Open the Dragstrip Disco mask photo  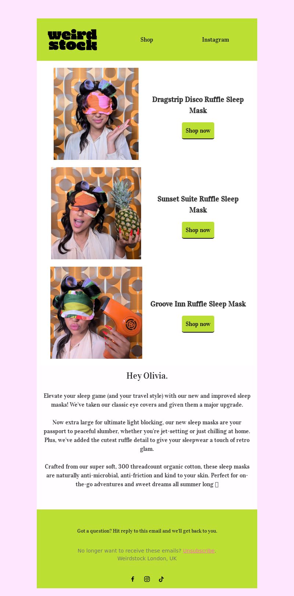pyautogui.click(x=96, y=114)
